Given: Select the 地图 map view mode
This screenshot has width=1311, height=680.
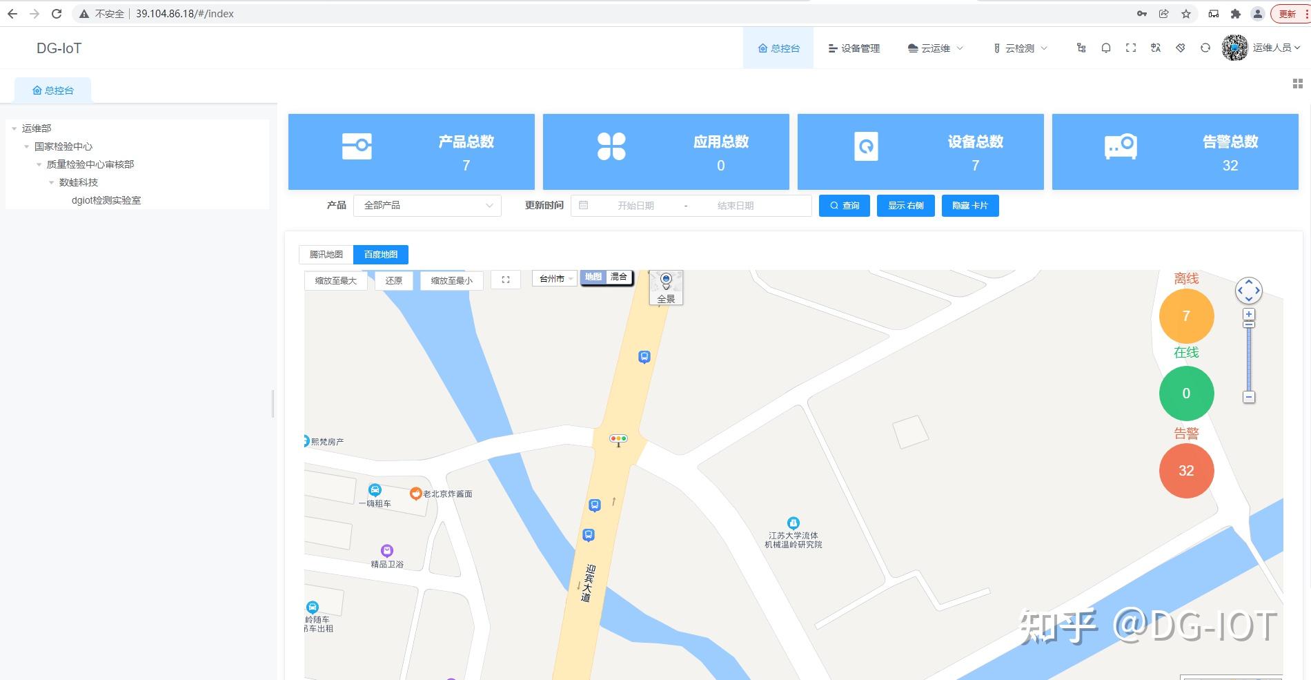Looking at the screenshot, I should pyautogui.click(x=592, y=276).
